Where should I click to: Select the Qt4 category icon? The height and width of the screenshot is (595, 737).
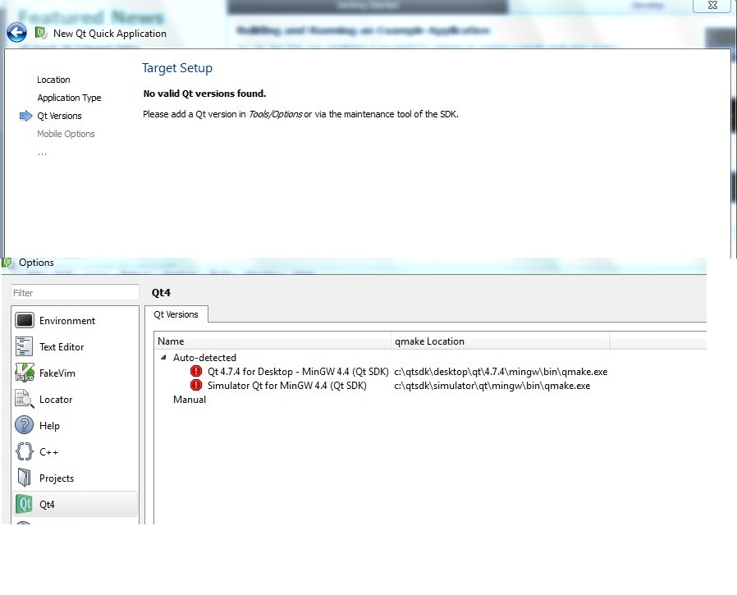point(25,505)
